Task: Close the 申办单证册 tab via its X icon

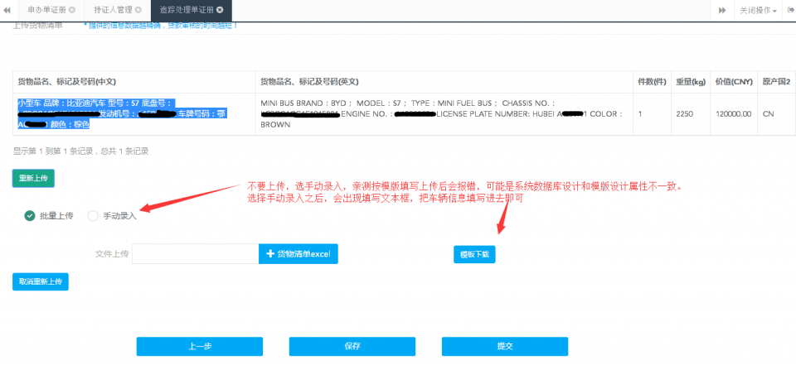Action: 72,10
